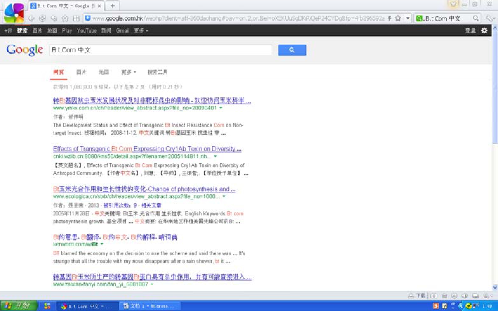Click the favorites star in toolbar
Image resolution: width=498 pixels, height=311 pixels.
tap(65, 18)
